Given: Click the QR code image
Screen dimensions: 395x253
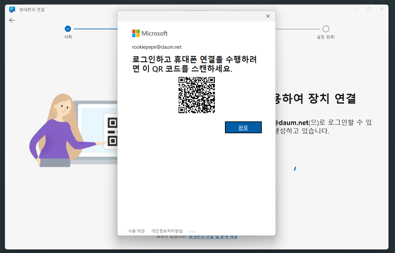Looking at the screenshot, I should [x=197, y=95].
